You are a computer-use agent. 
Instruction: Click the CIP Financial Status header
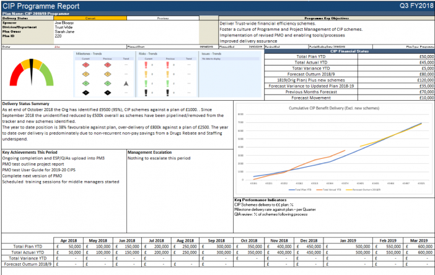coord(349,51)
